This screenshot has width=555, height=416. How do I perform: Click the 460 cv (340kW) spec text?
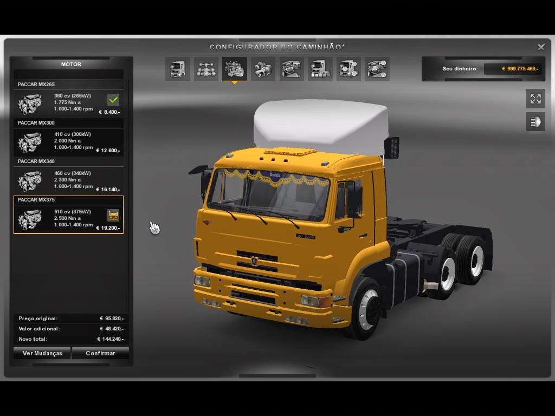point(73,173)
